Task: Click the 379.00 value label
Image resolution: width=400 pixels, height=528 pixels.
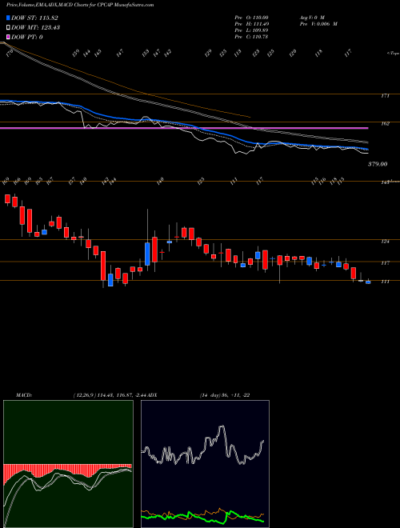Action: click(378, 164)
